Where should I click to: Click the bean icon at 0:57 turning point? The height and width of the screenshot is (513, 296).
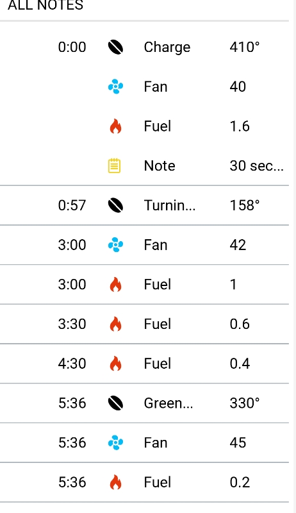115,205
